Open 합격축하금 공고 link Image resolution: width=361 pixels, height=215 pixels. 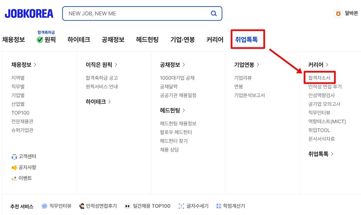tap(102, 78)
